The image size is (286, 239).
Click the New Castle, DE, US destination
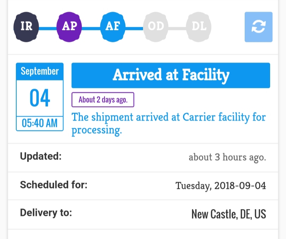coord(228,214)
